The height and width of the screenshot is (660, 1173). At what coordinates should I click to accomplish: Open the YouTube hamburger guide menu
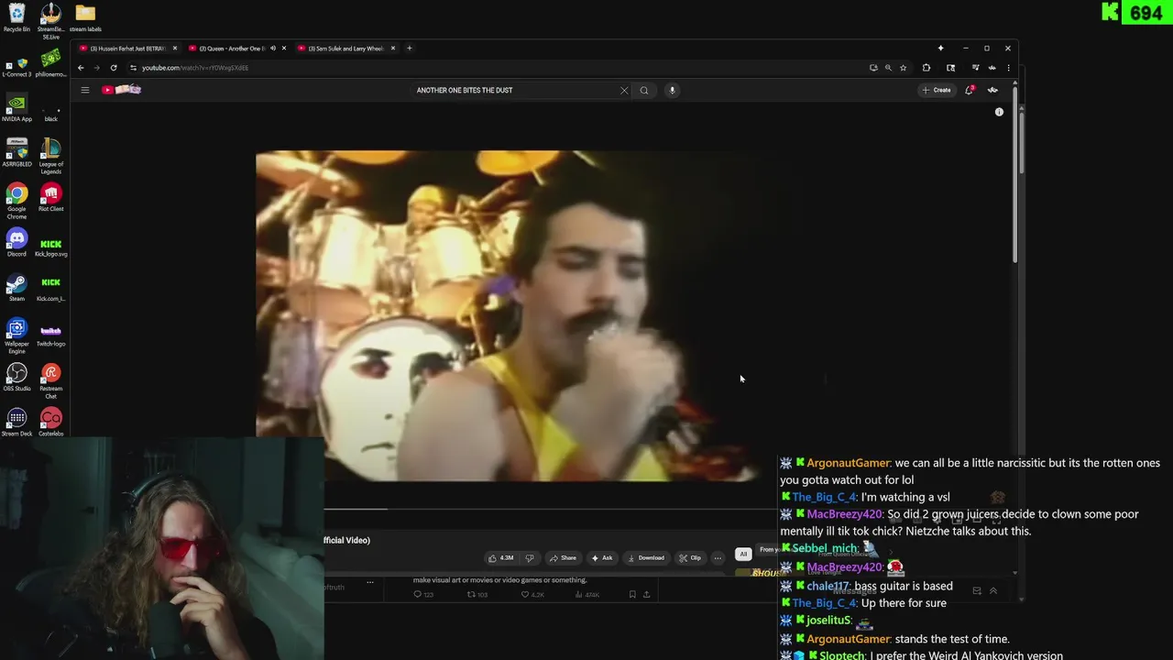84,90
